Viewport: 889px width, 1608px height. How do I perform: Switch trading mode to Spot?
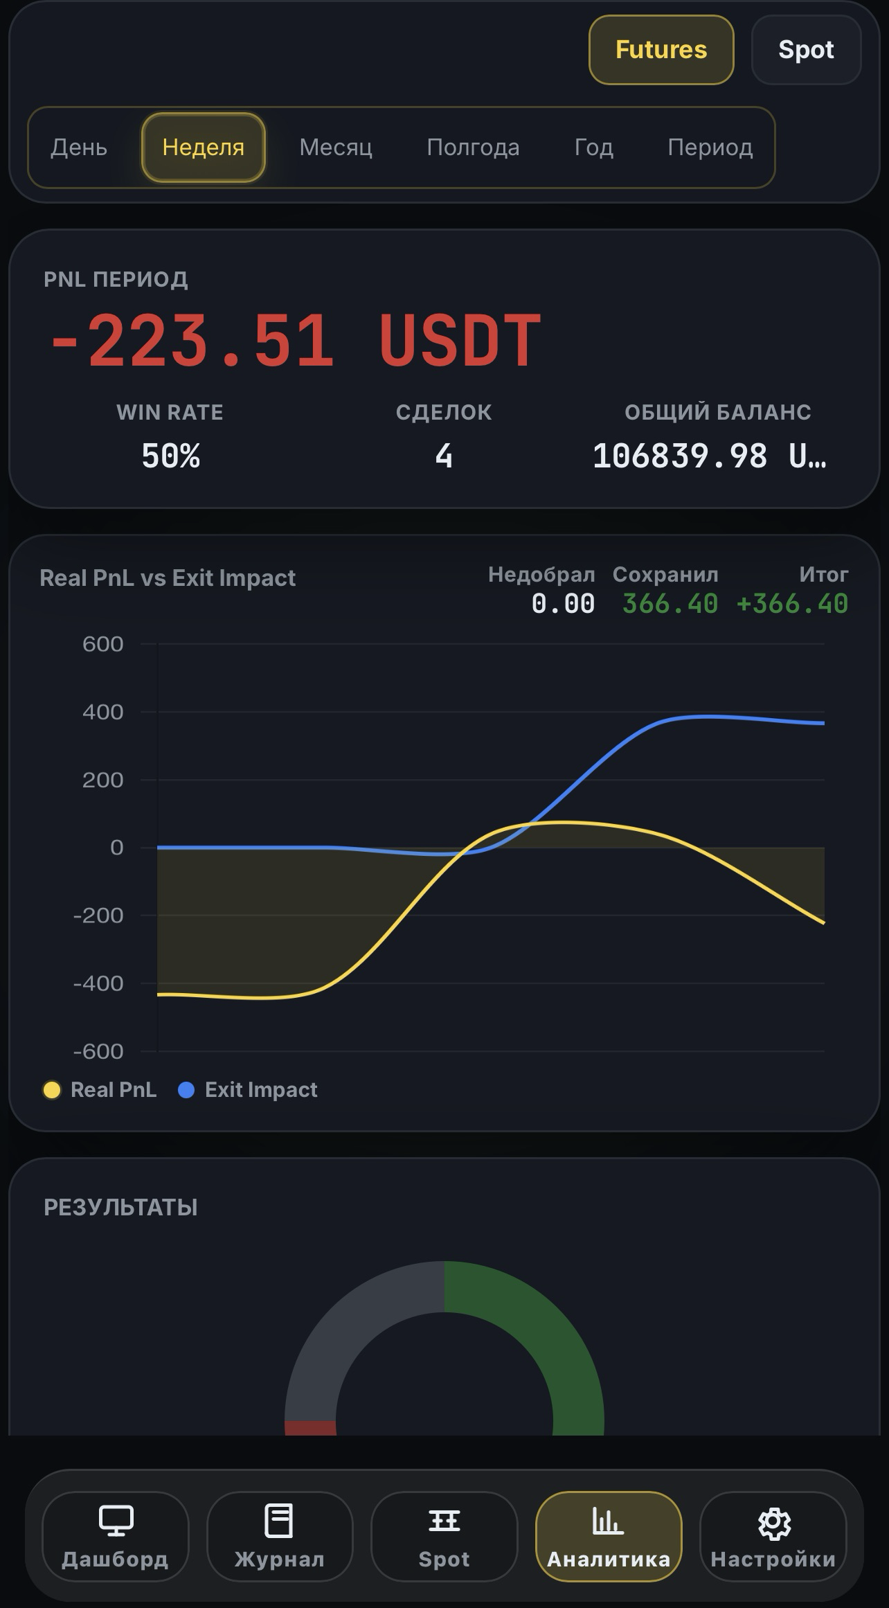point(806,50)
